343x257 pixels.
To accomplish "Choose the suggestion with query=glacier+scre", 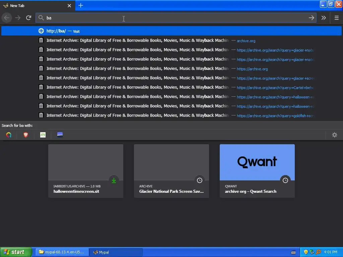I will point(171,78).
